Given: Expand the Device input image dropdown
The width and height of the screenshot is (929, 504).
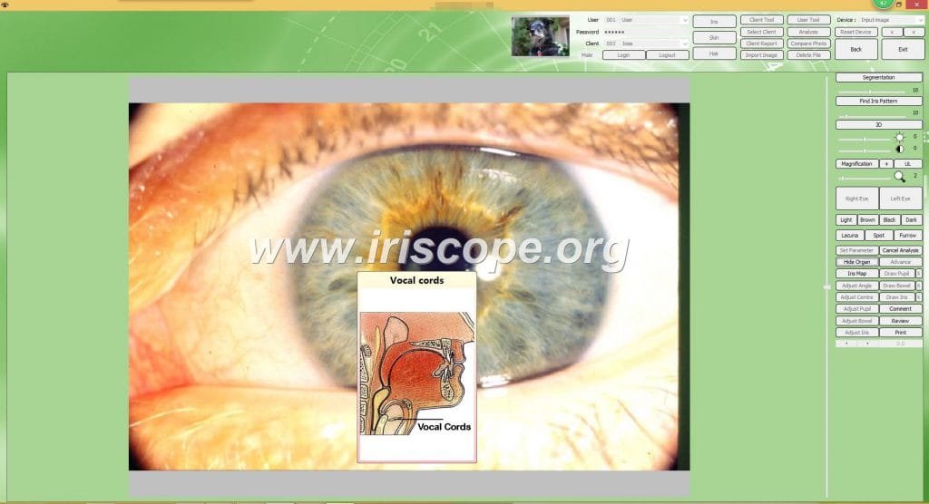Looking at the screenshot, I should pyautogui.click(x=919, y=20).
